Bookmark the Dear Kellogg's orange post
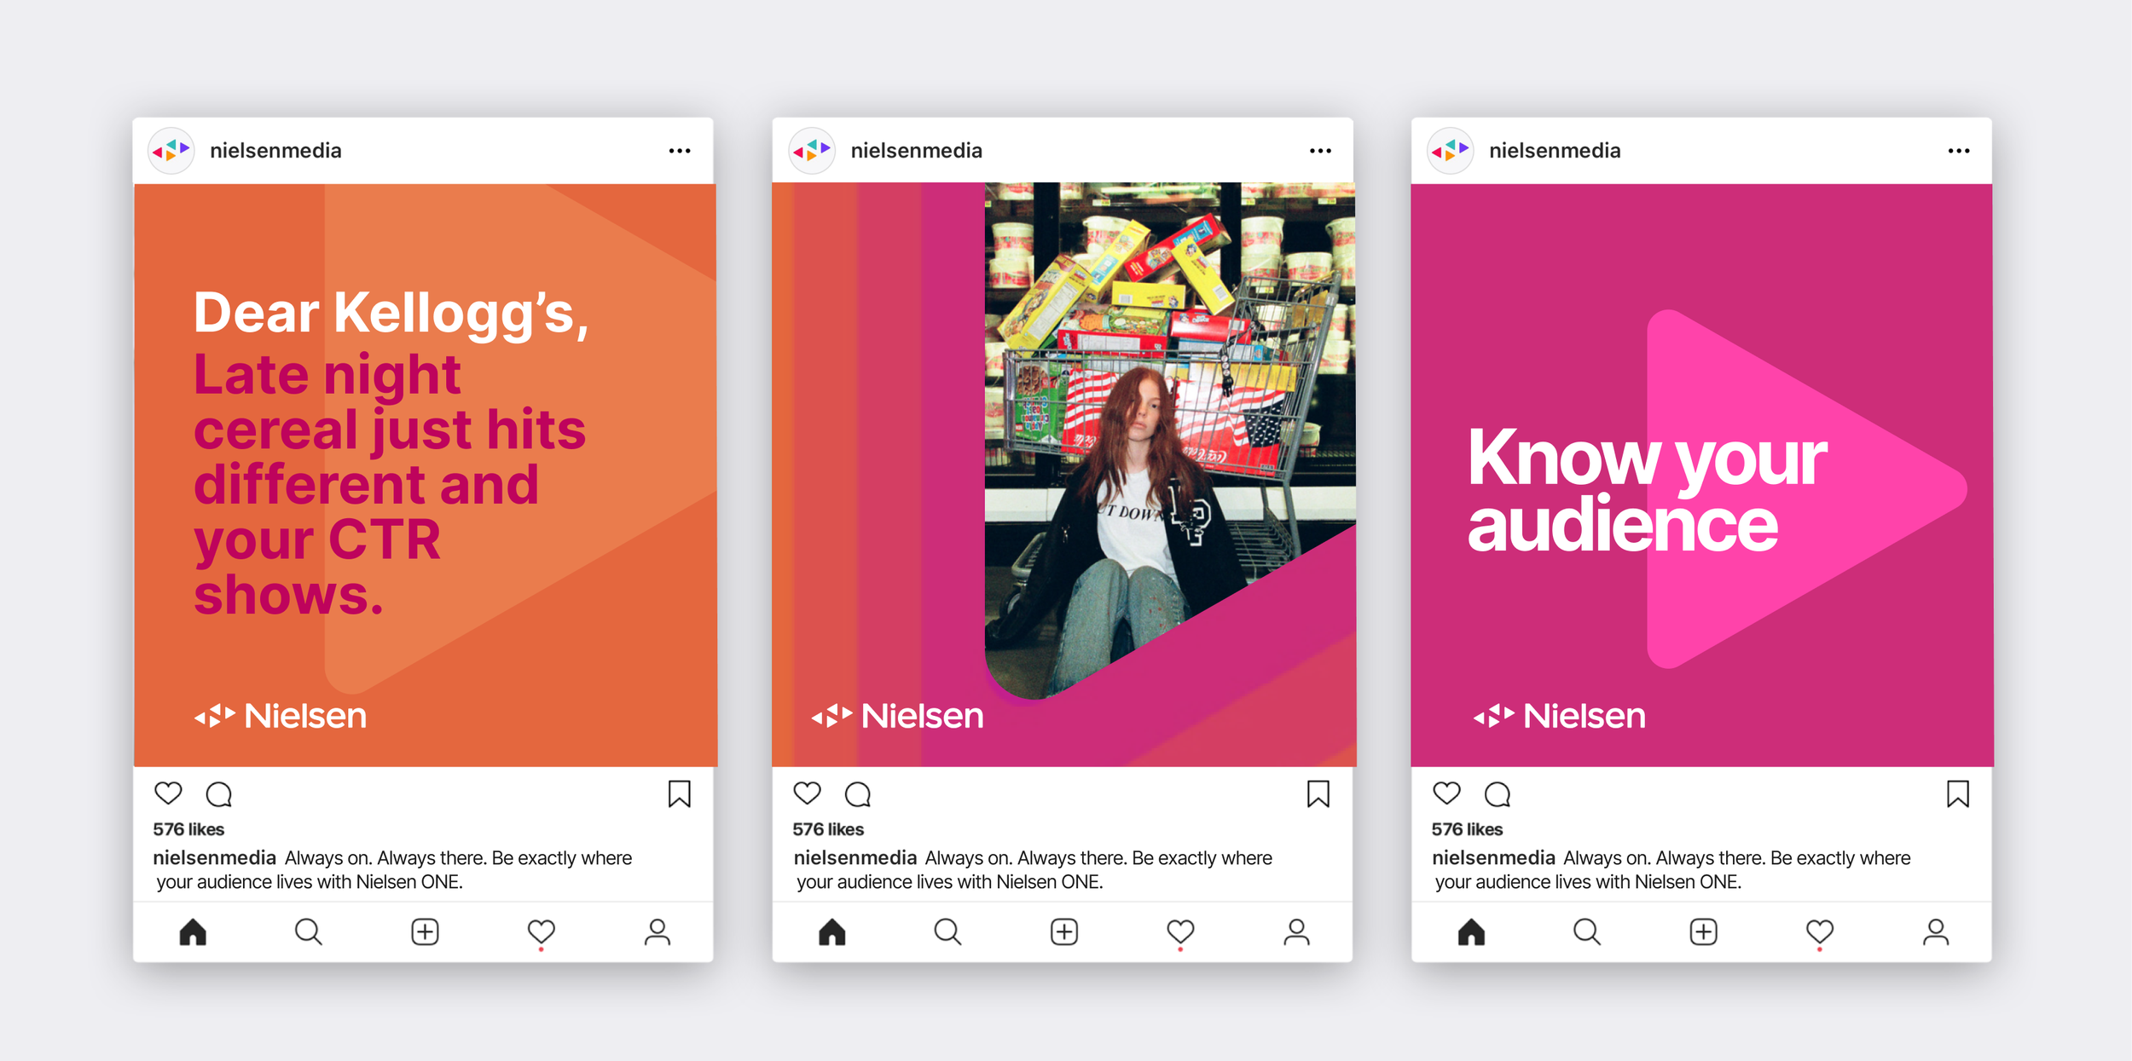This screenshot has height=1061, width=2132. coord(679,793)
